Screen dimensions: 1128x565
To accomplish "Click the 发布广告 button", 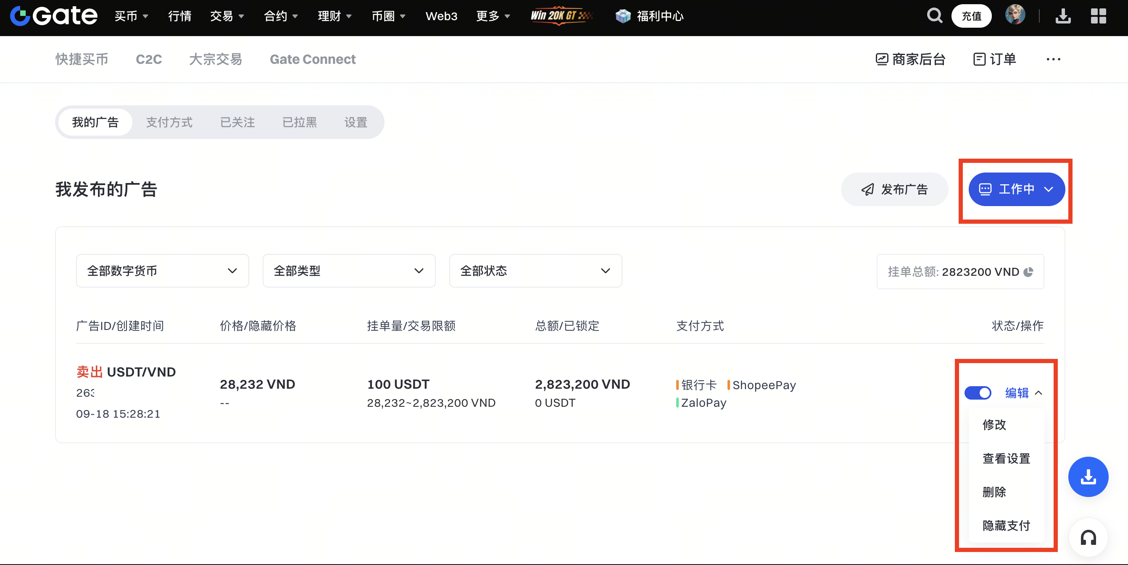I will tap(894, 189).
